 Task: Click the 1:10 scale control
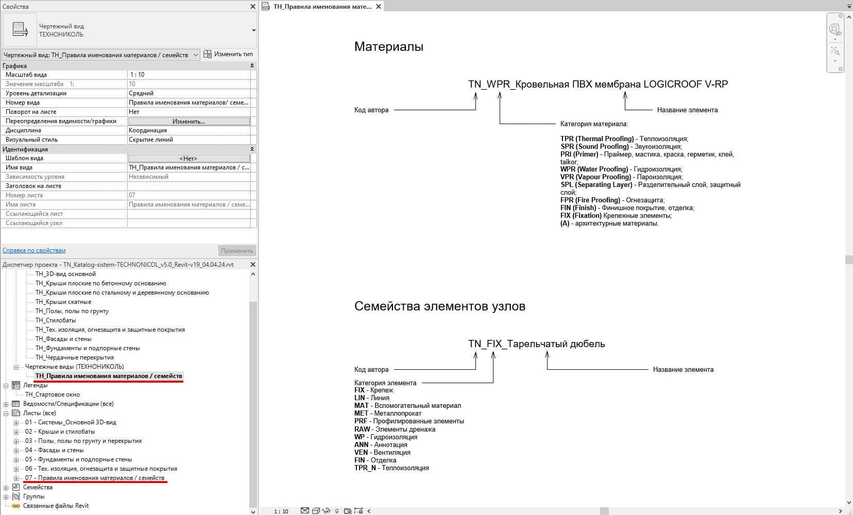pyautogui.click(x=281, y=511)
